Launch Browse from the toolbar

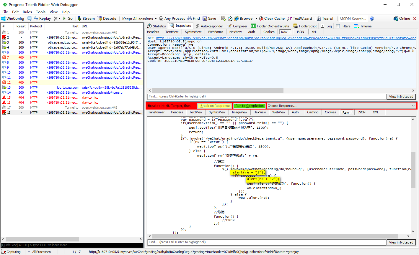click(x=243, y=19)
